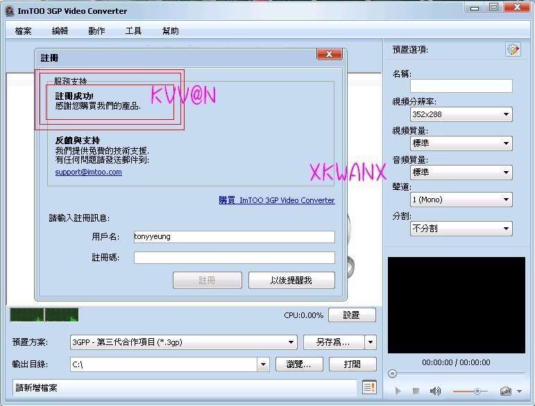Open the log list icon with exclamation mark

pos(370,387)
